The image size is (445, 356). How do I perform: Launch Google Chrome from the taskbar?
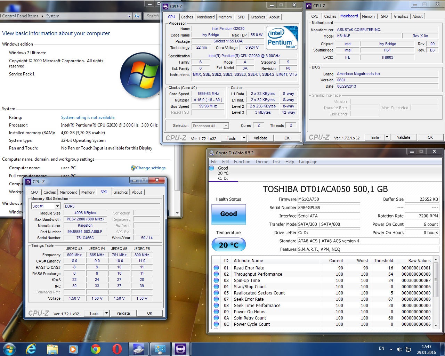click(95, 349)
